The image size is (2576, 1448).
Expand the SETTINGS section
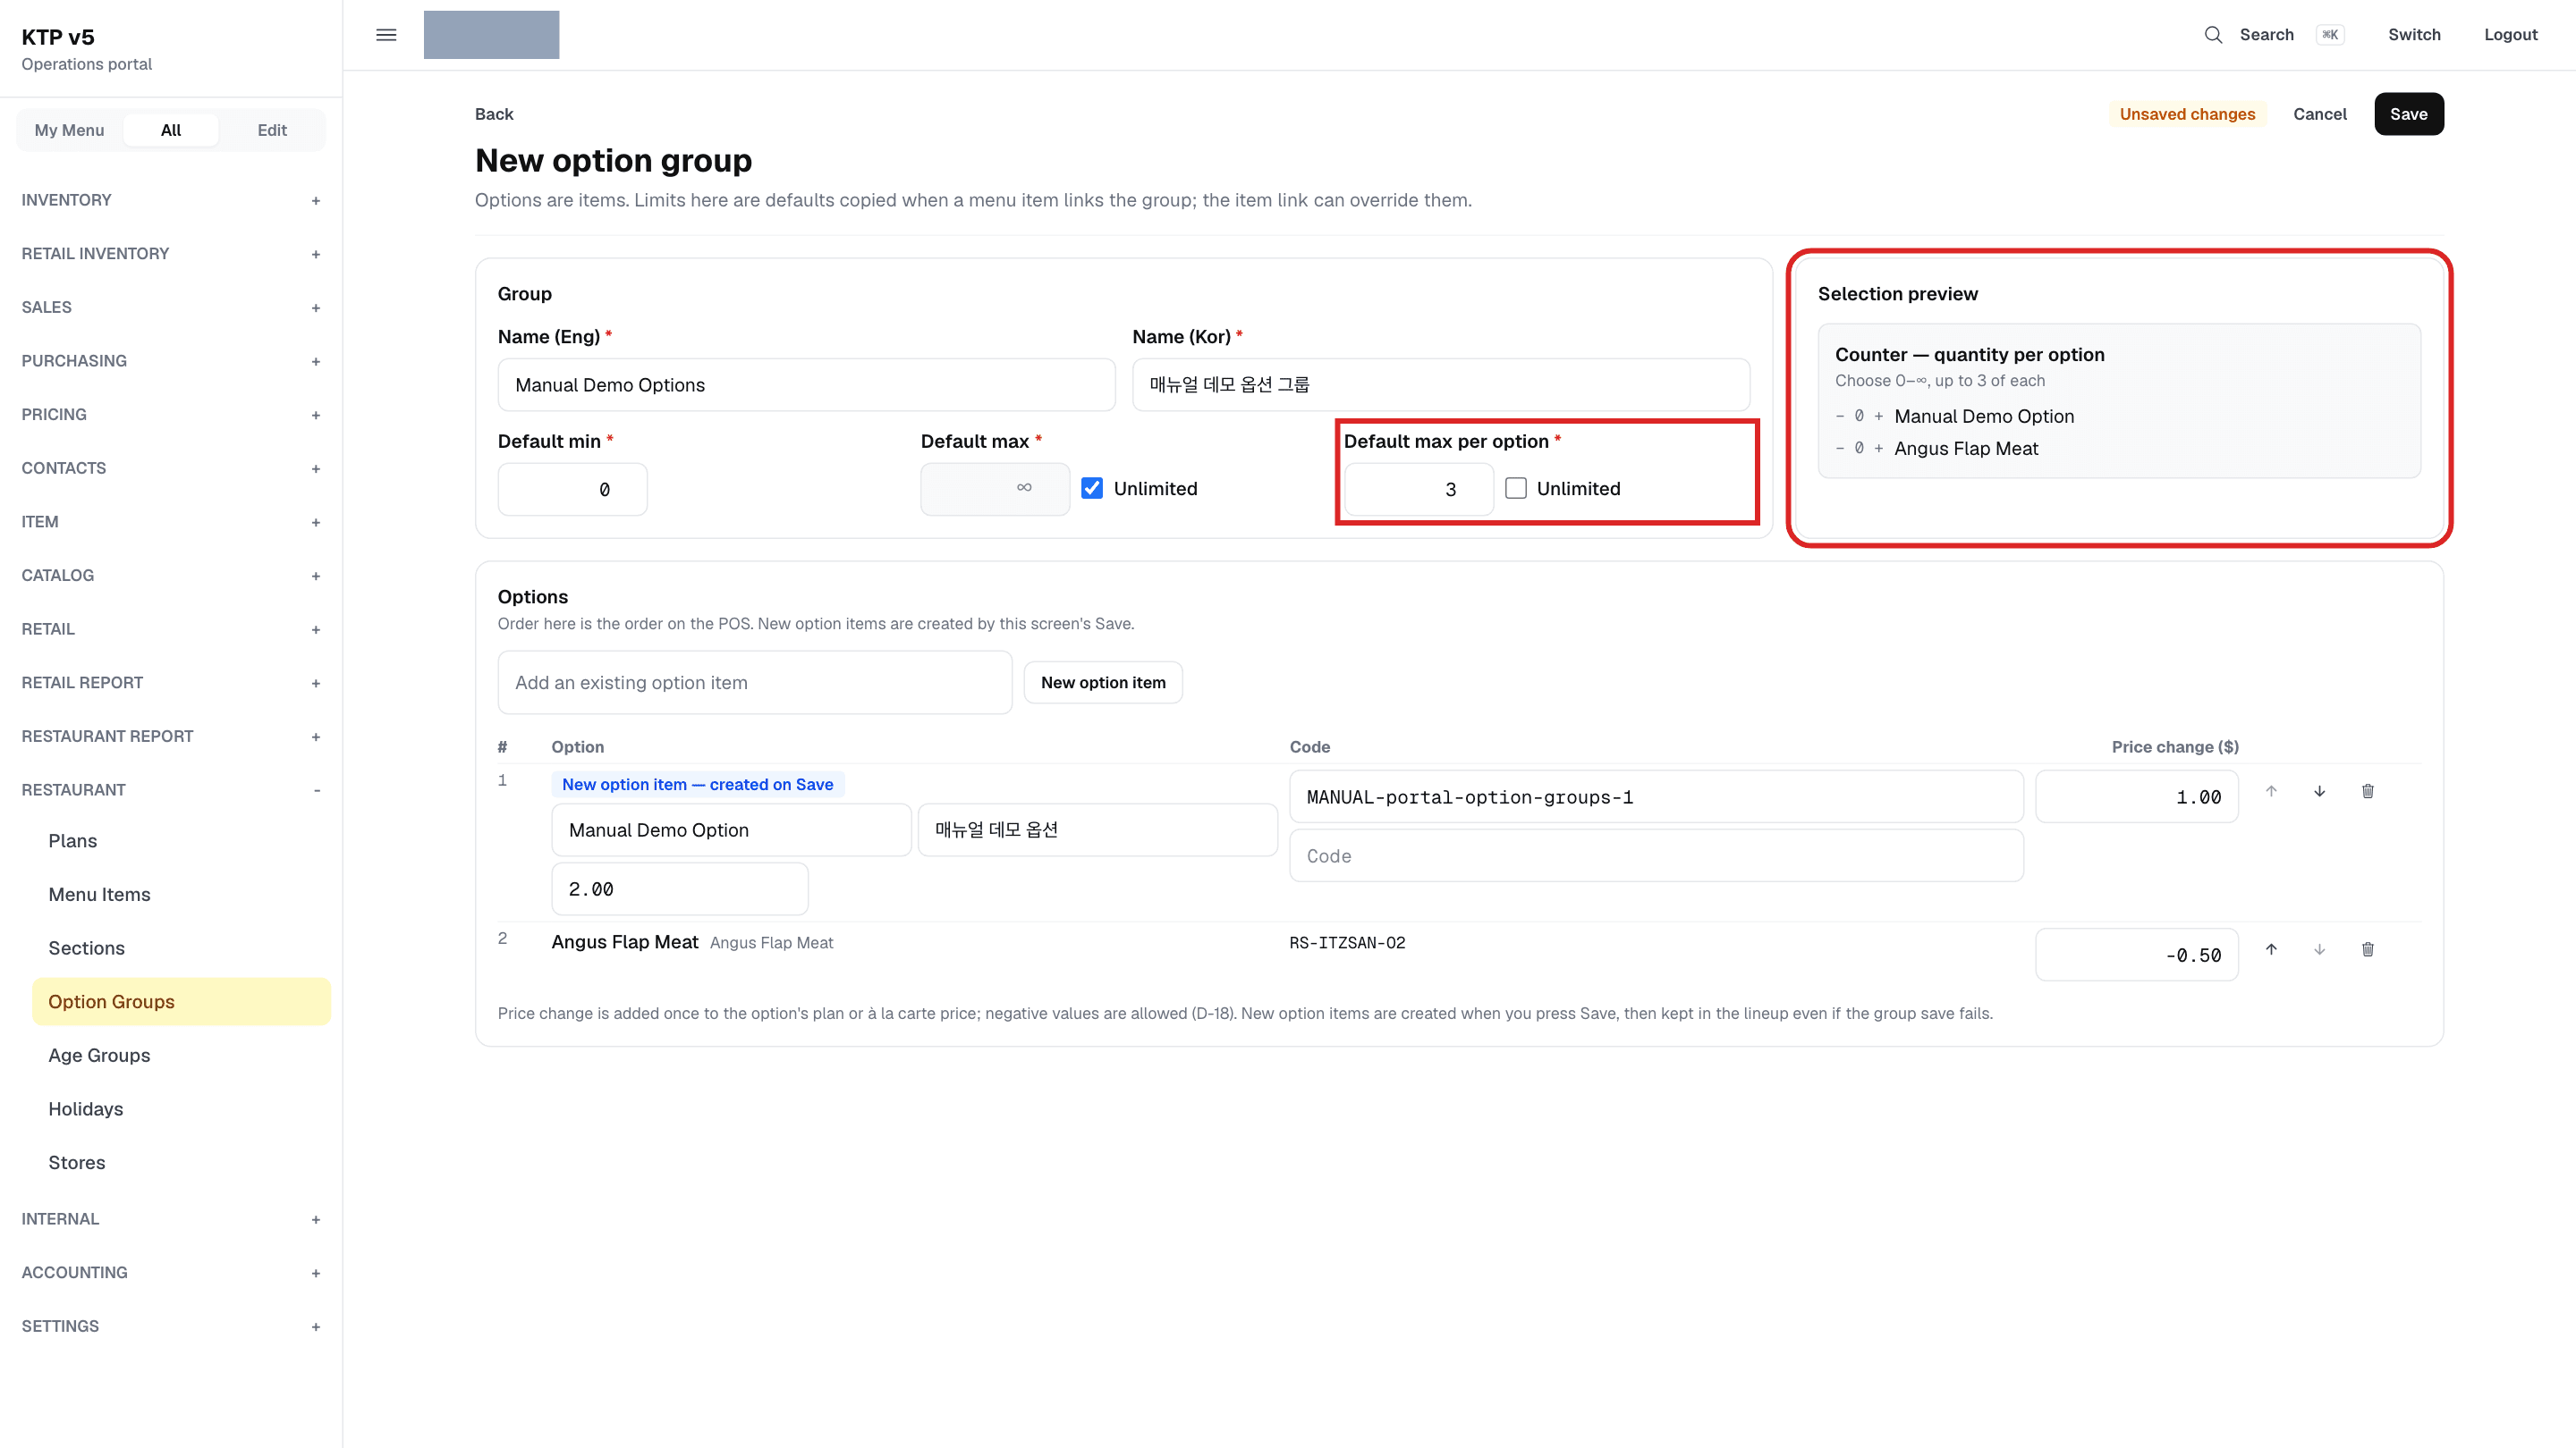(170, 1327)
